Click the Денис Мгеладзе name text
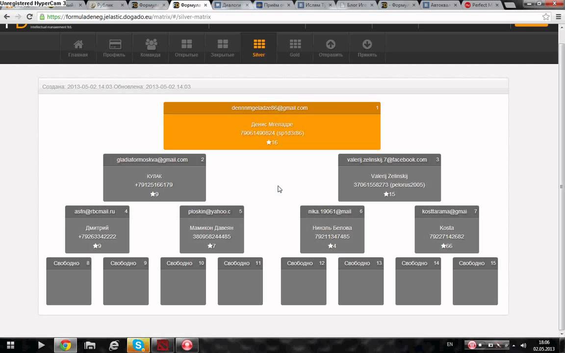Screen dimensions: 565x353 (x=272, y=125)
